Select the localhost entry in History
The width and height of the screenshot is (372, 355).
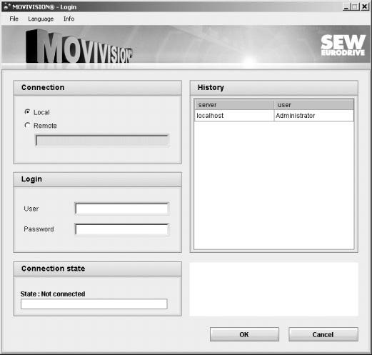click(x=234, y=116)
